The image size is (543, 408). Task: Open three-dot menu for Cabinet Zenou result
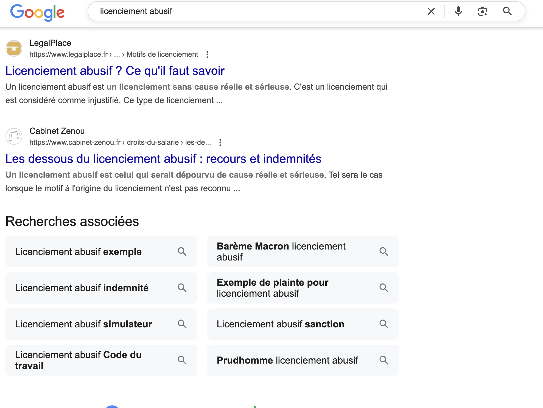[220, 143]
